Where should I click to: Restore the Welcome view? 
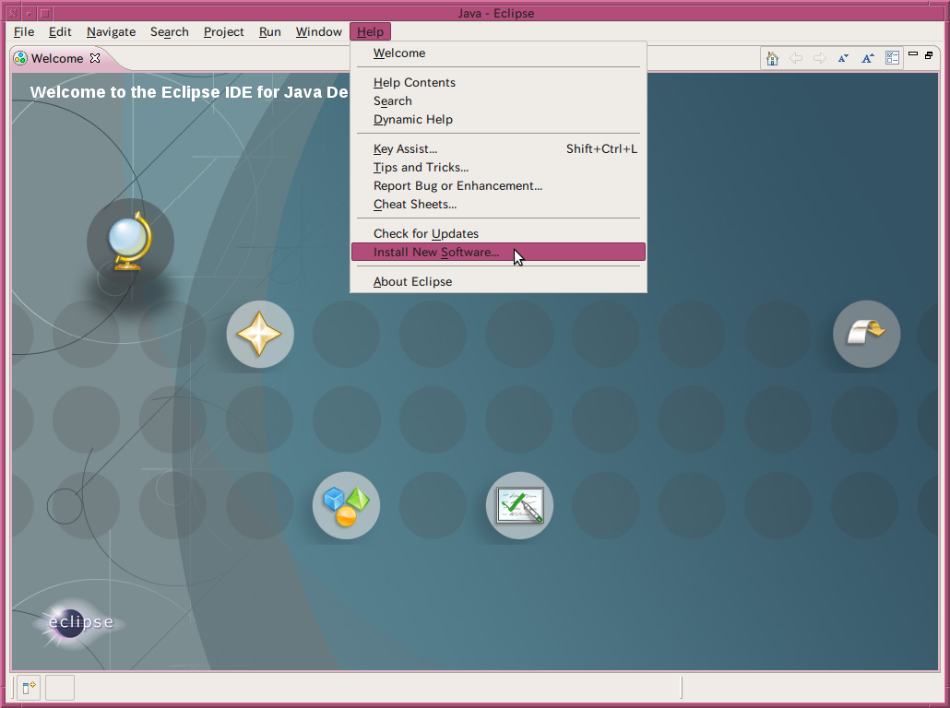(x=929, y=55)
